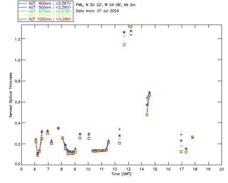Click the red square marker near 1.15 AOT
This screenshot has height=183, width=228.
[x=124, y=45]
